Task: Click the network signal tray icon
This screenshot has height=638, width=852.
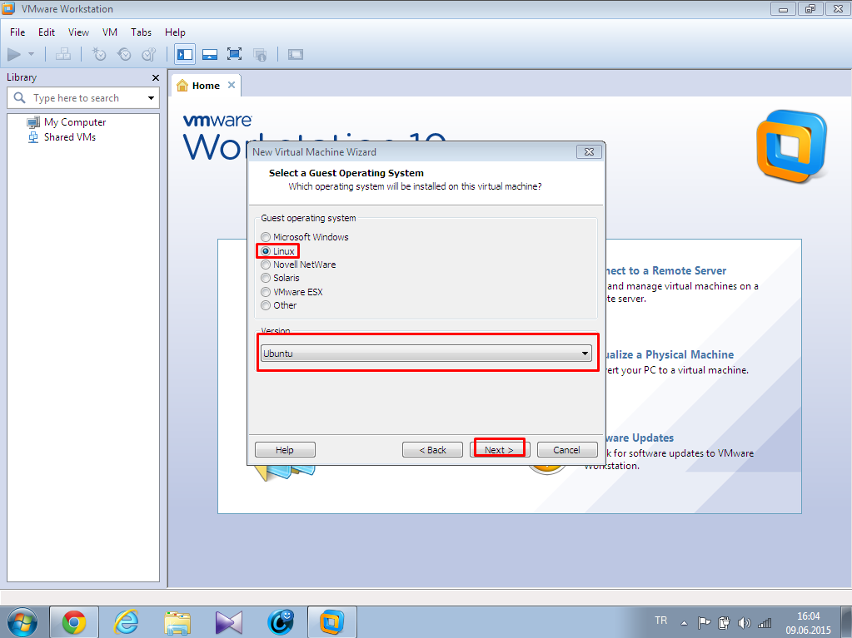Action: click(765, 623)
